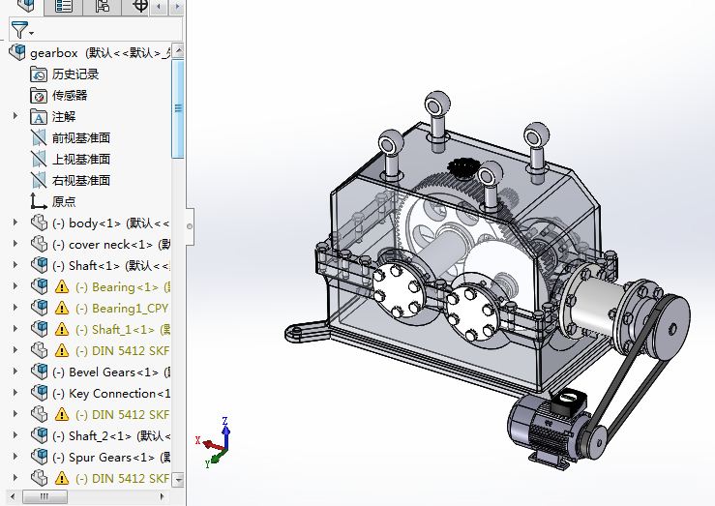Open the 历史记录 history folder
The height and width of the screenshot is (506, 715).
(x=74, y=74)
